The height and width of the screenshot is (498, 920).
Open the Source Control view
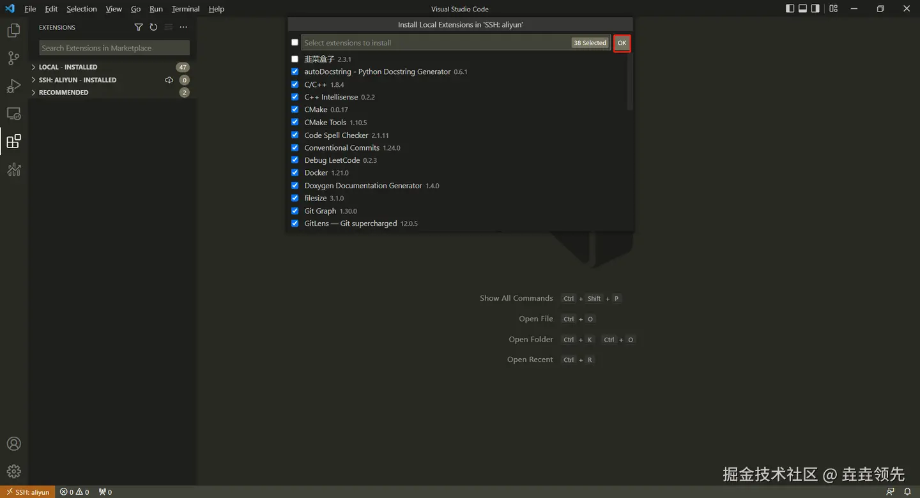point(13,58)
